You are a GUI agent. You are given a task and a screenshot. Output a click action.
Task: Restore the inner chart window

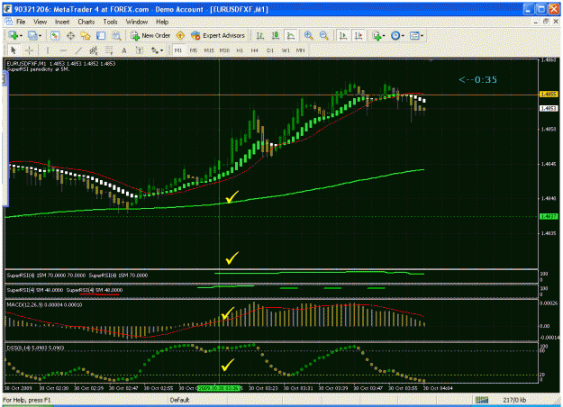[546, 22]
